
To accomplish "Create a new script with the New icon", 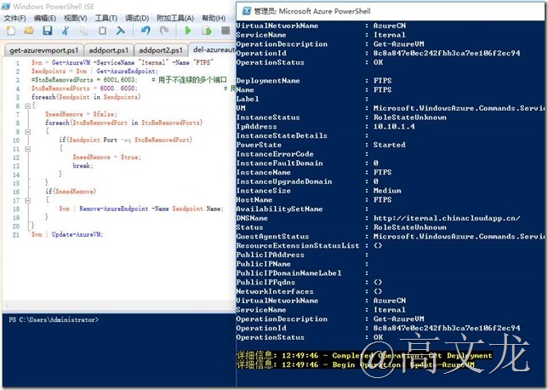I will click(10, 31).
